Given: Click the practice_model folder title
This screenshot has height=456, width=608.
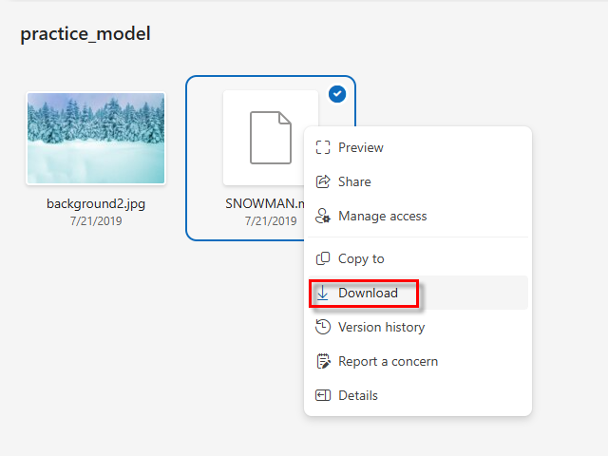Looking at the screenshot, I should (x=85, y=34).
